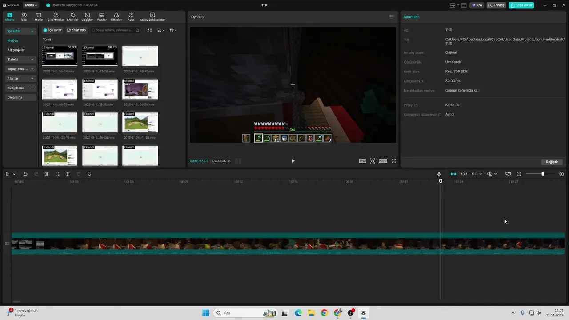The height and width of the screenshot is (320, 569).
Task: Click the İçe aktar import button
Action: (52, 30)
